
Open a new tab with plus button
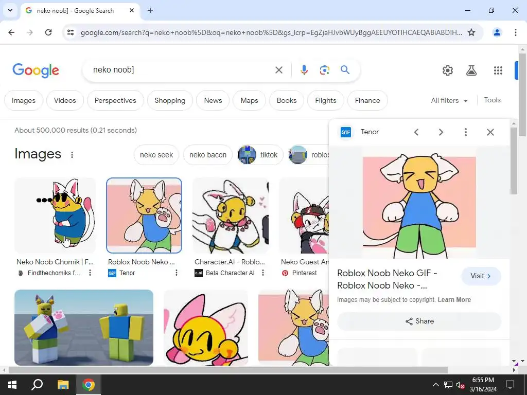pos(150,10)
